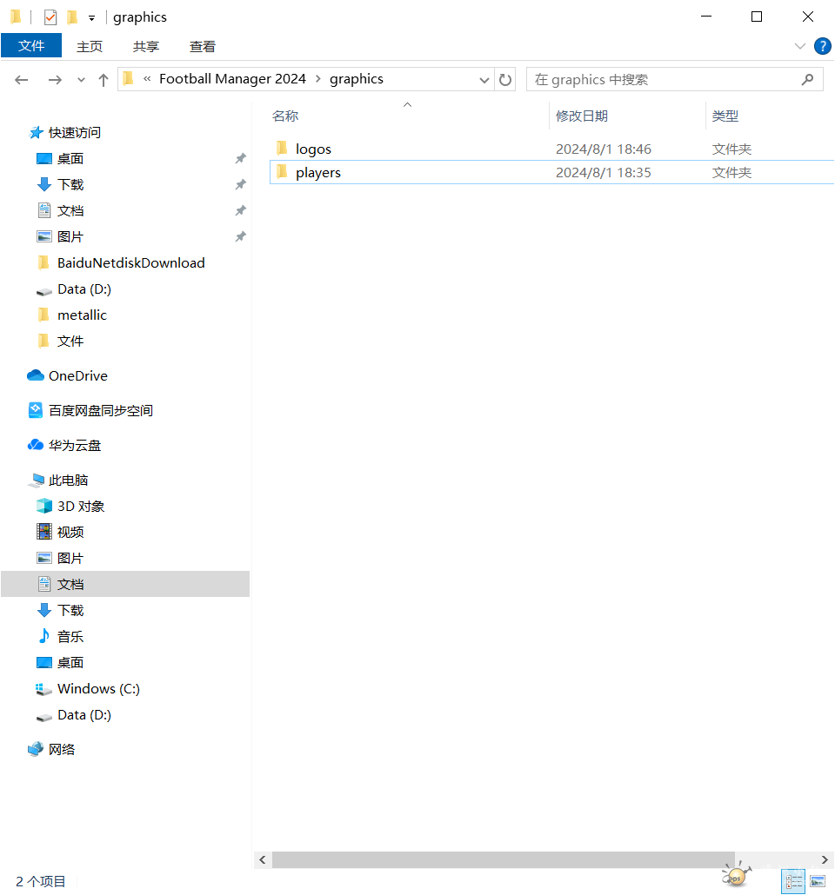Image resolution: width=835 pixels, height=895 pixels.
Task: Open pinned 图片 under quick access
Action: [70, 237]
